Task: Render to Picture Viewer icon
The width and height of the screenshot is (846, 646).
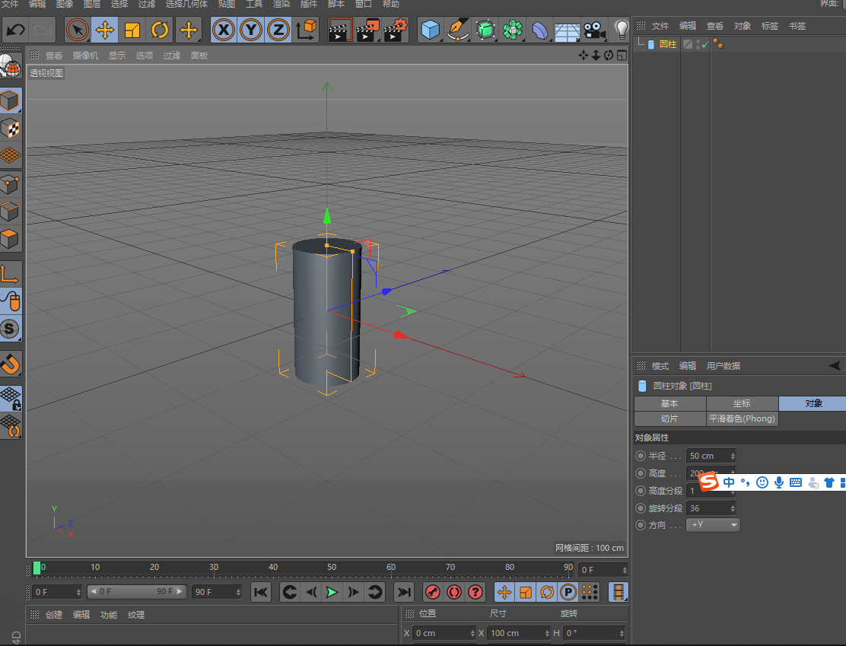Action: [x=368, y=30]
